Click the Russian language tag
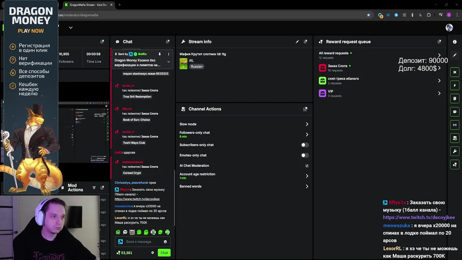 [x=197, y=66]
